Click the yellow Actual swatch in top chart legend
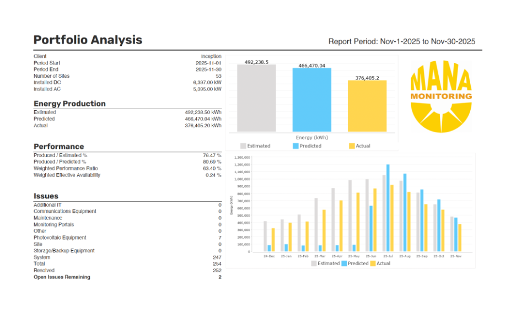 click(x=352, y=146)
